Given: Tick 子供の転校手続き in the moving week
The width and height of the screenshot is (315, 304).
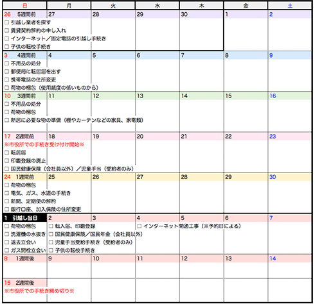Looking at the screenshot, I should tap(51, 251).
